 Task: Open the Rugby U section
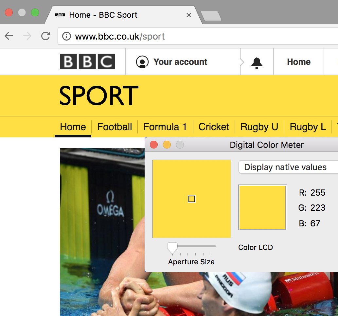(259, 127)
